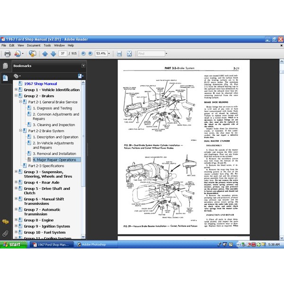The width and height of the screenshot is (284, 284).
Task: Click the document scroll down arrow
Action: (x=282, y=238)
